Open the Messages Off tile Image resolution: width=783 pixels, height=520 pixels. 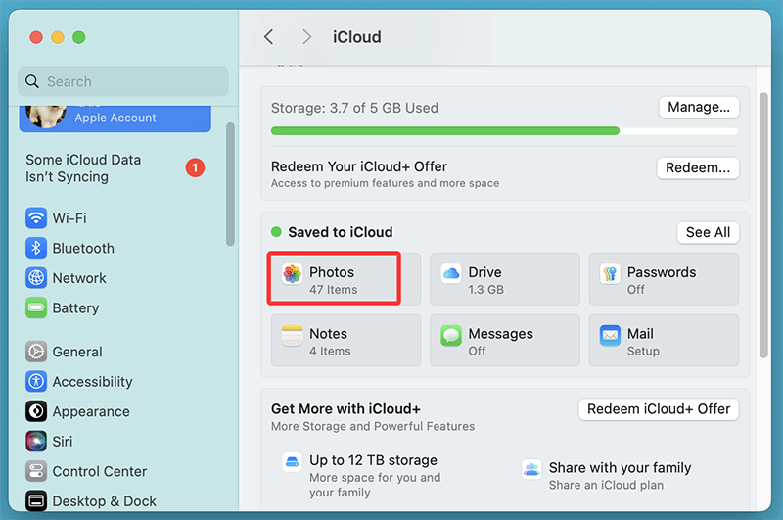tap(505, 340)
